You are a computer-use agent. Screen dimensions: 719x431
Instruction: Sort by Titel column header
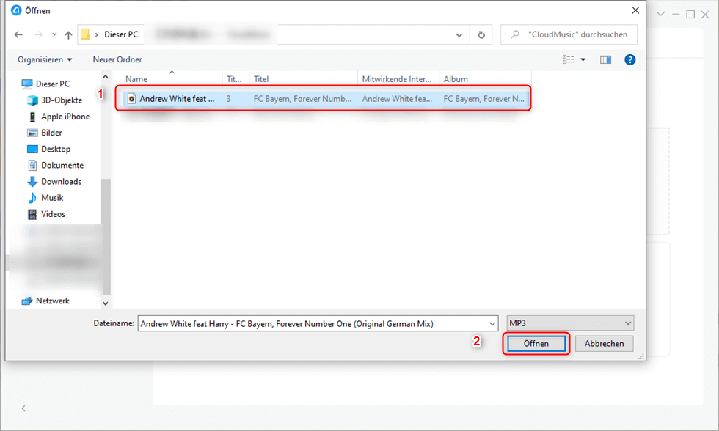click(261, 79)
